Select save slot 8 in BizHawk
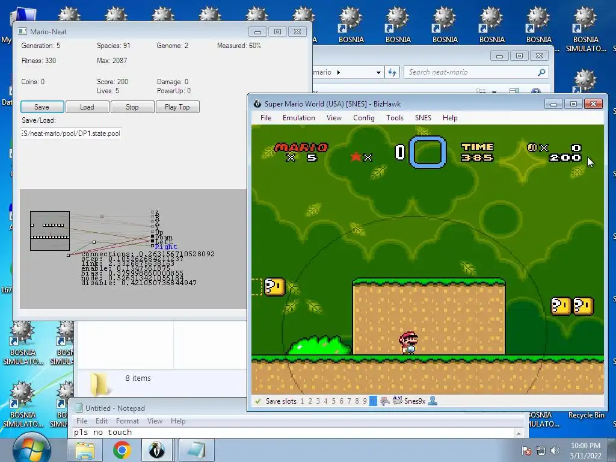Screen dimensions: 616x462 357,401
